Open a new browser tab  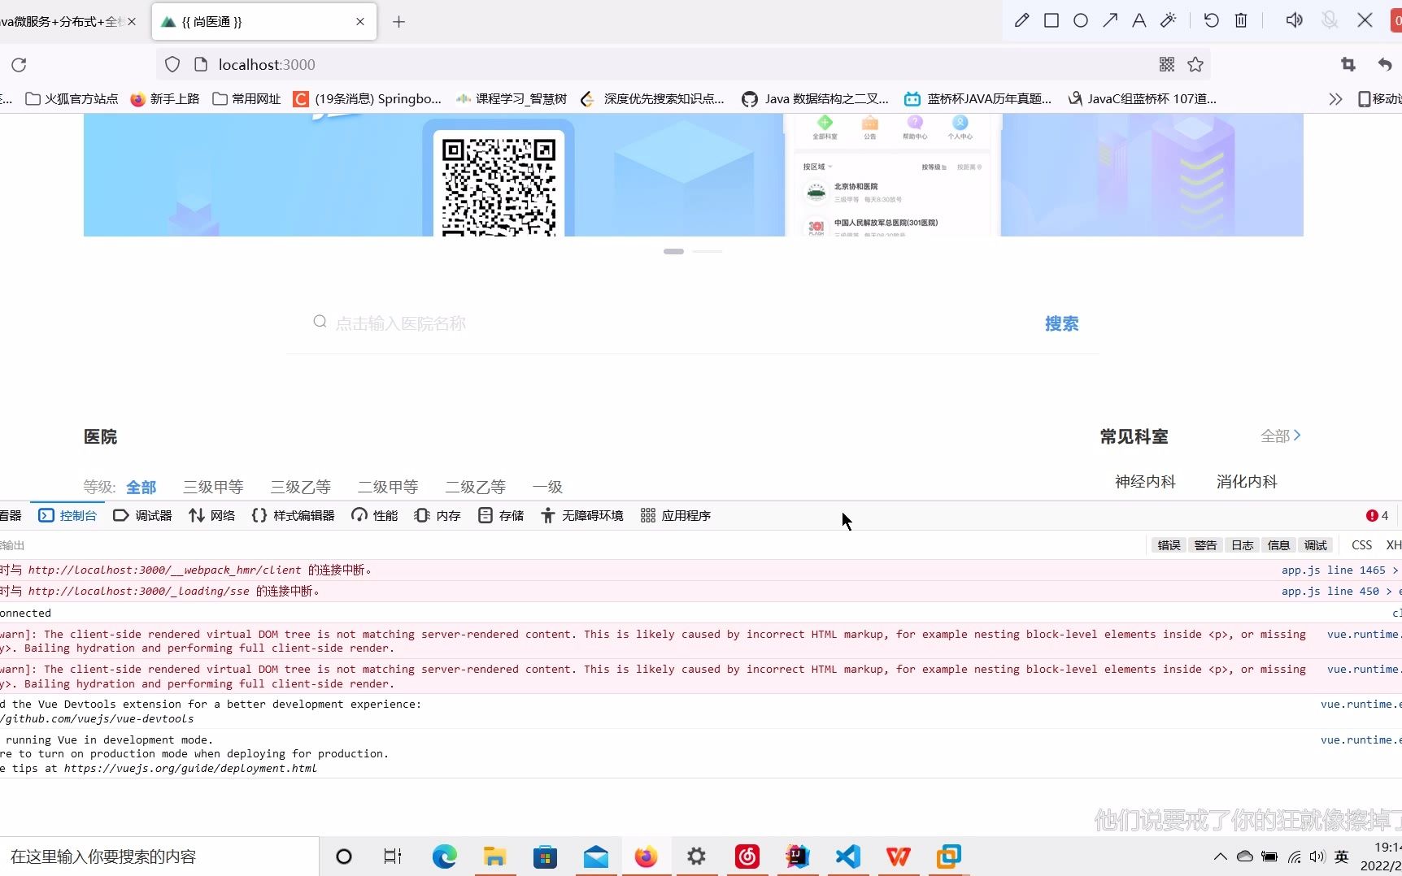pos(398,22)
